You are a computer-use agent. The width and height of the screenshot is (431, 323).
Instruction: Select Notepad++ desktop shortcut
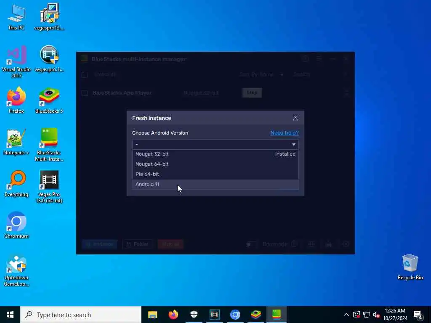tap(16, 142)
